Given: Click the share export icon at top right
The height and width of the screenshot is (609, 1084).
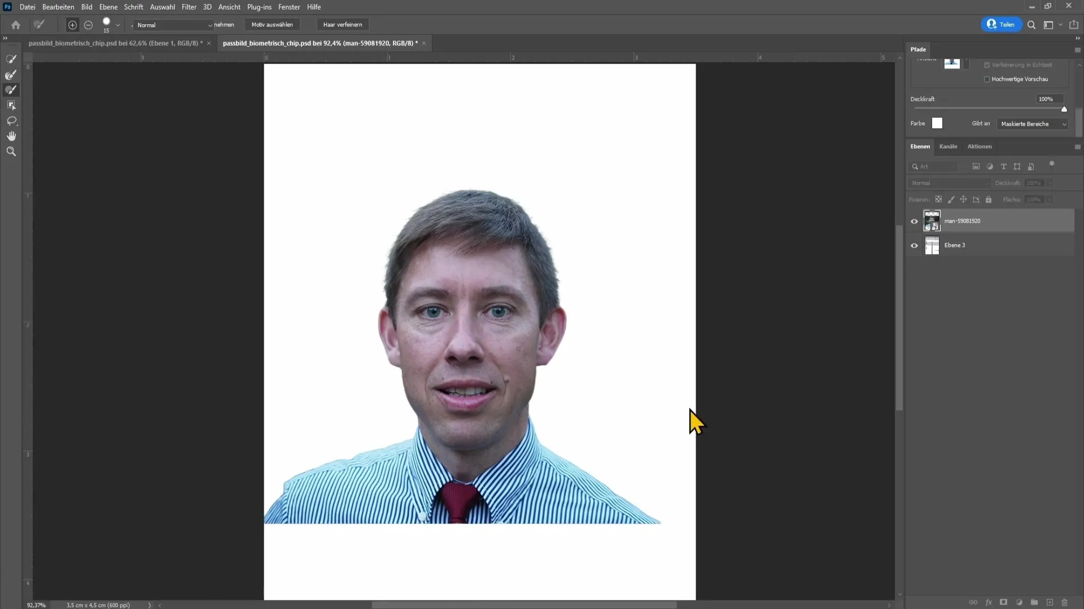Looking at the screenshot, I should point(1074,25).
